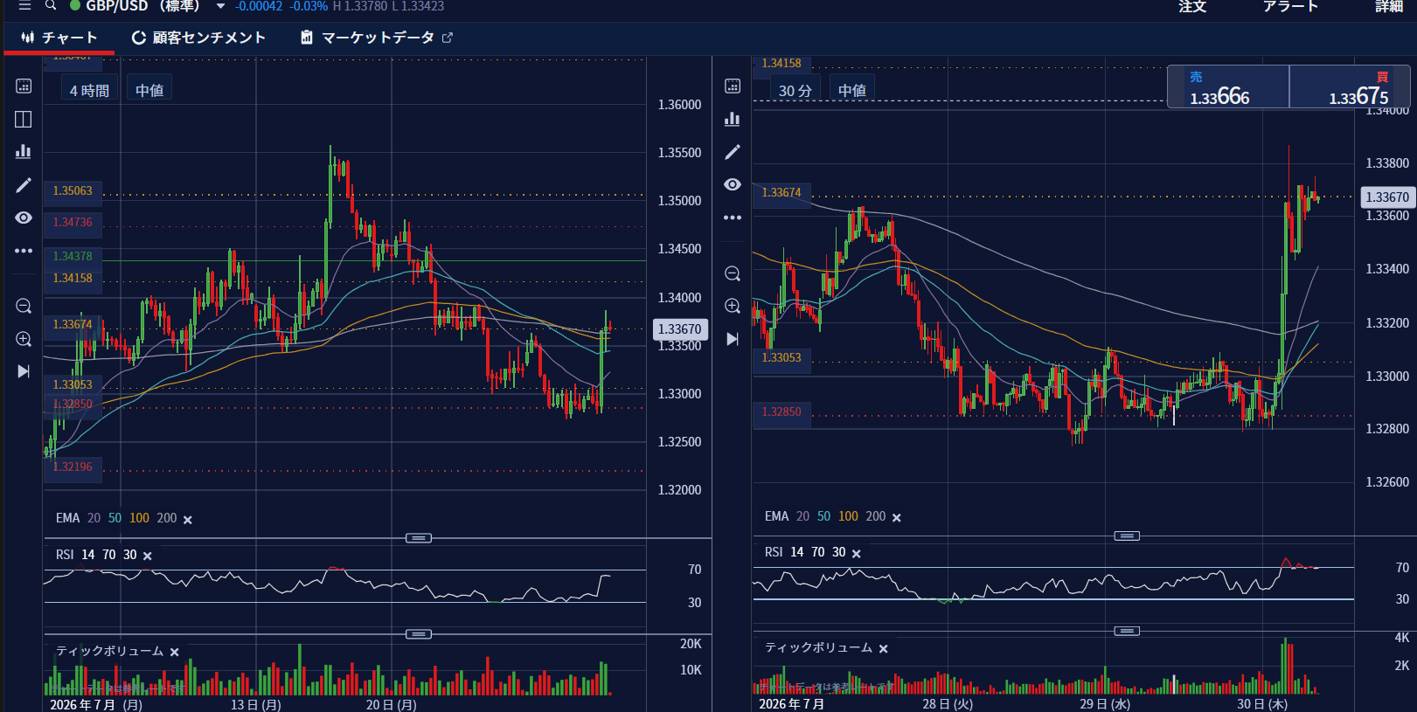Open chart type bar icon in right chart

[x=733, y=119]
